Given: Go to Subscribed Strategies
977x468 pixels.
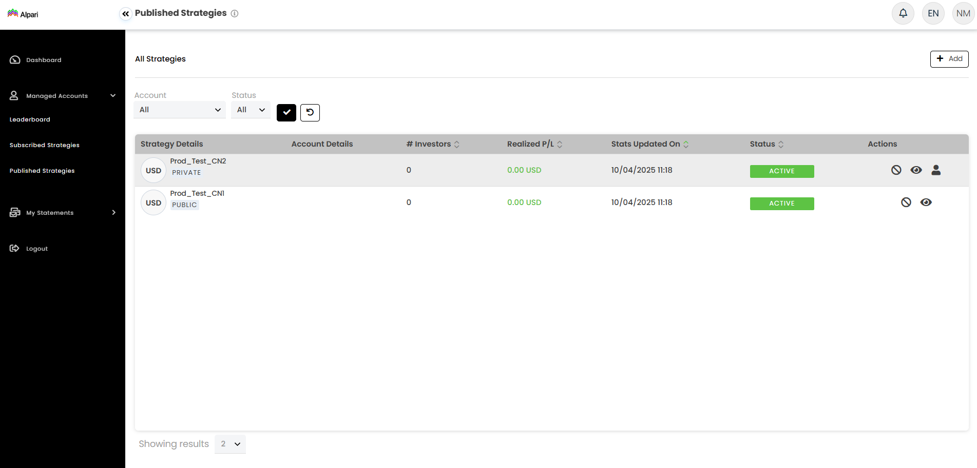Looking at the screenshot, I should click(45, 145).
